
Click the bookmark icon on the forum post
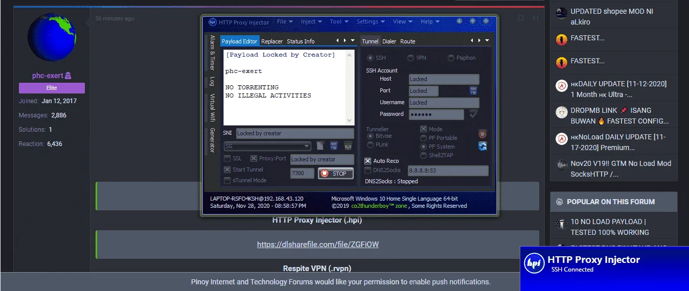(x=520, y=18)
